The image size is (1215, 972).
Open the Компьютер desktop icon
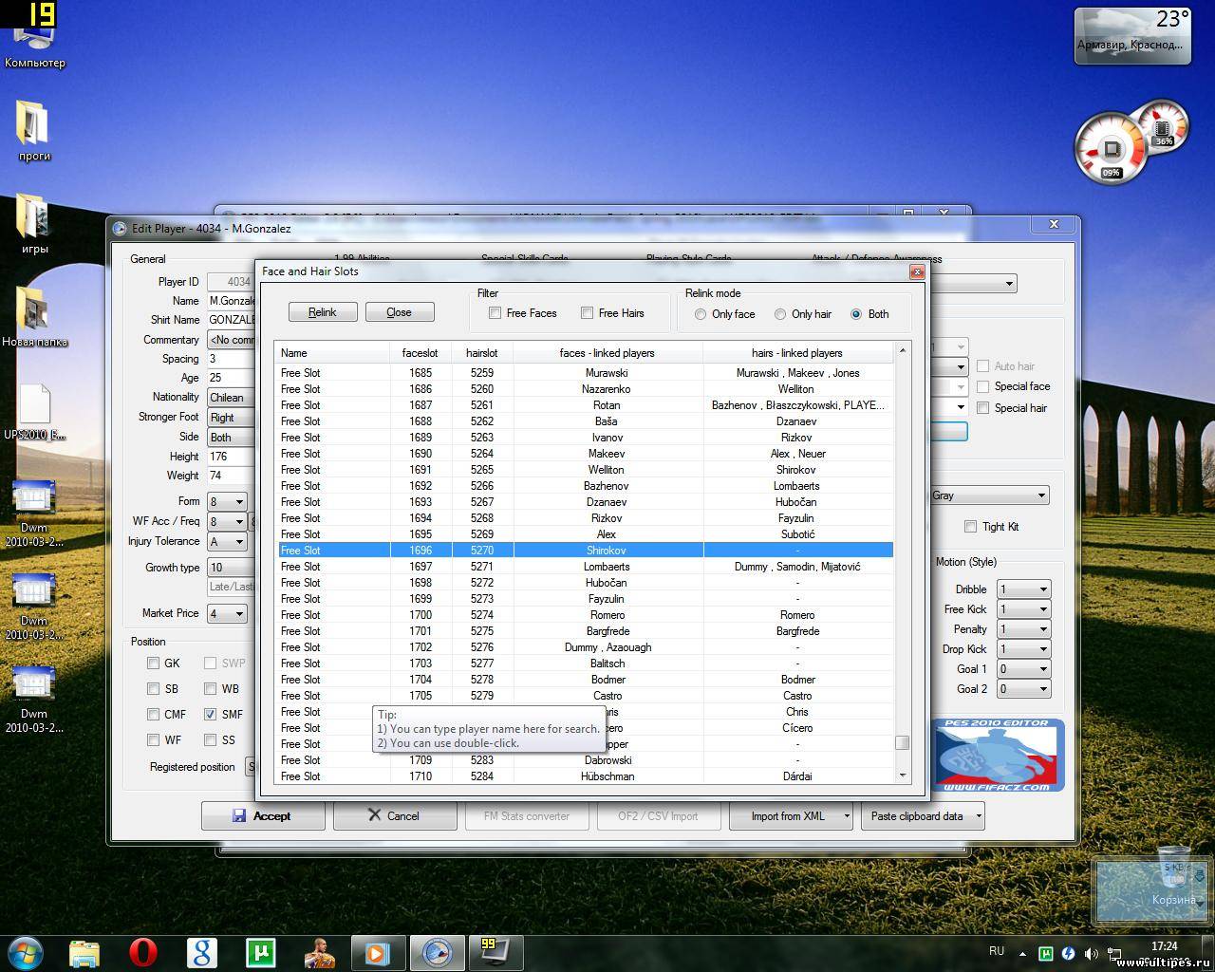(34, 38)
